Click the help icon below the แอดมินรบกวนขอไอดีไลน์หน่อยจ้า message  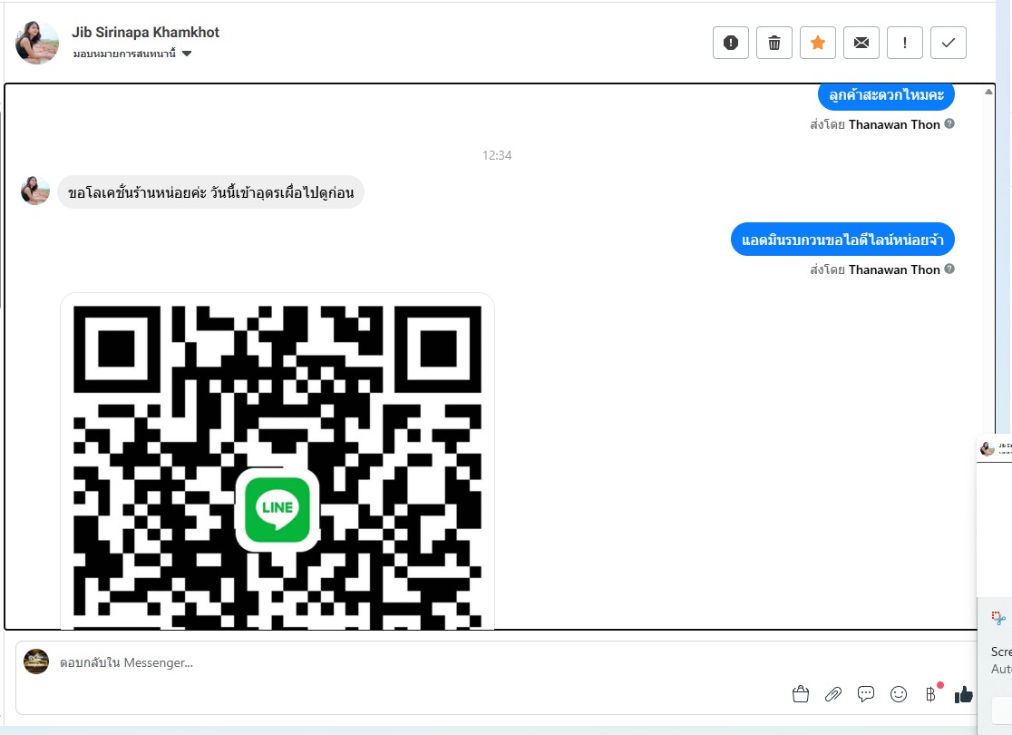pos(949,269)
